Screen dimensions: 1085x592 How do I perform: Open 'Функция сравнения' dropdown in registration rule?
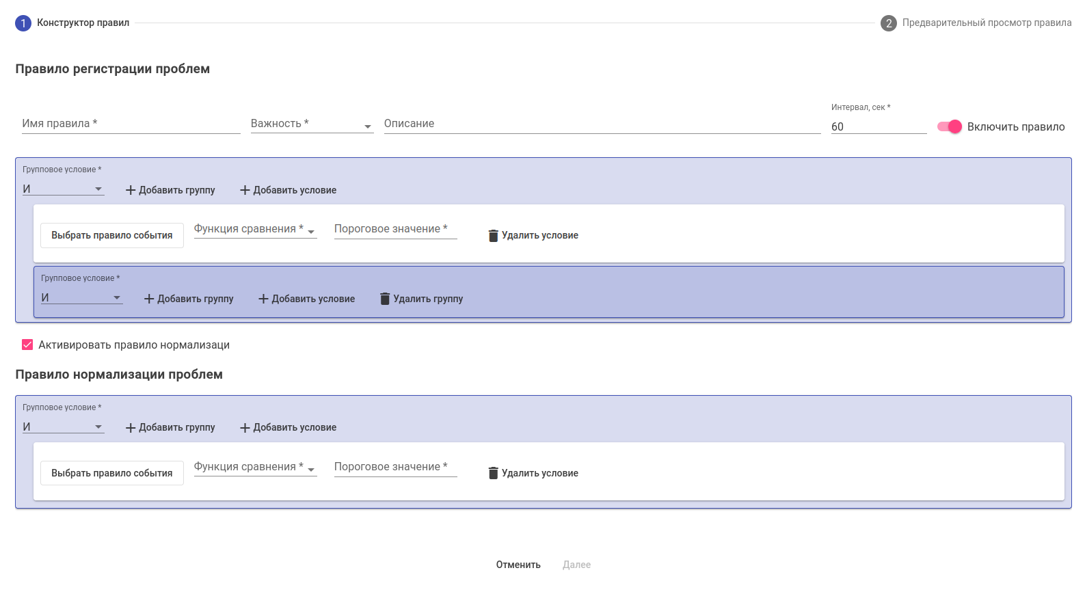tap(255, 230)
